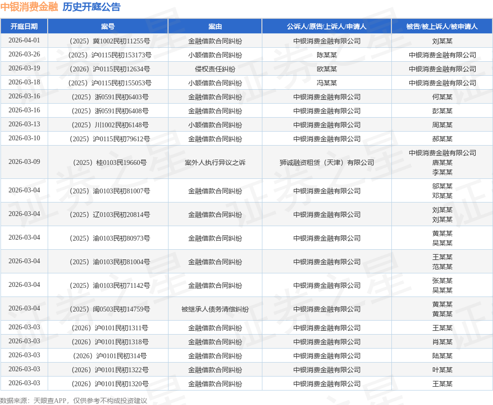493x405 pixels.
Task: Select case number 沪0101民初314号
Action: click(121, 356)
